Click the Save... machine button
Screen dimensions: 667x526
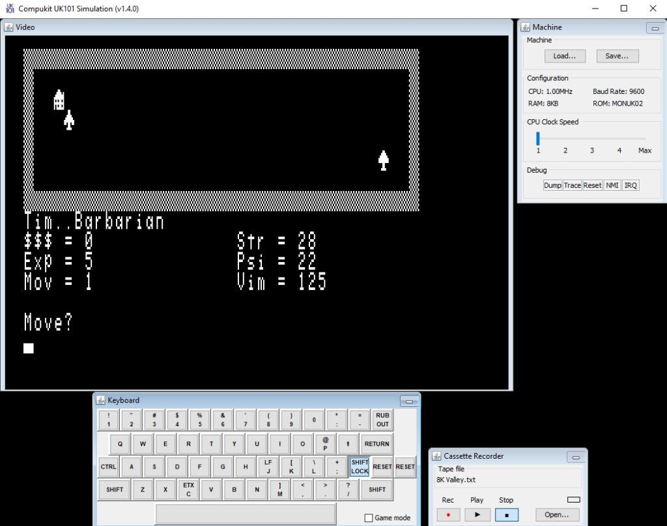click(x=617, y=56)
